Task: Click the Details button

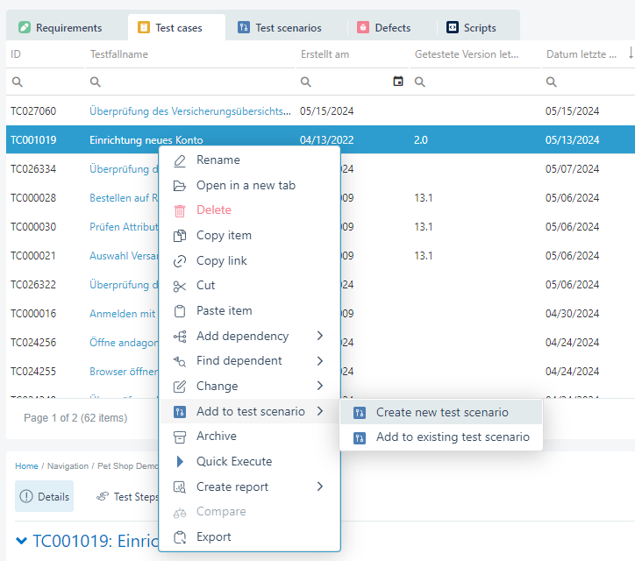Action: (x=45, y=497)
